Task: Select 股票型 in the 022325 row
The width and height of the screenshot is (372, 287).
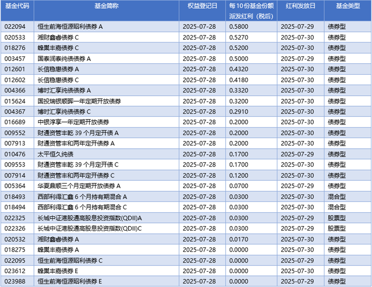Action: (x=337, y=219)
